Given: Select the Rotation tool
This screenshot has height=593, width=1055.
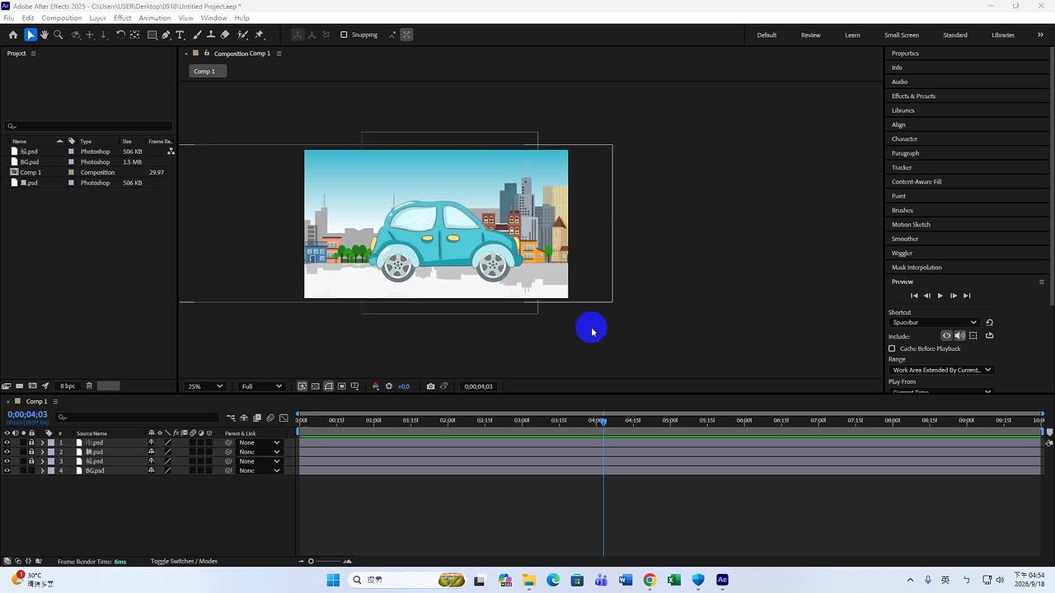Looking at the screenshot, I should [x=120, y=35].
